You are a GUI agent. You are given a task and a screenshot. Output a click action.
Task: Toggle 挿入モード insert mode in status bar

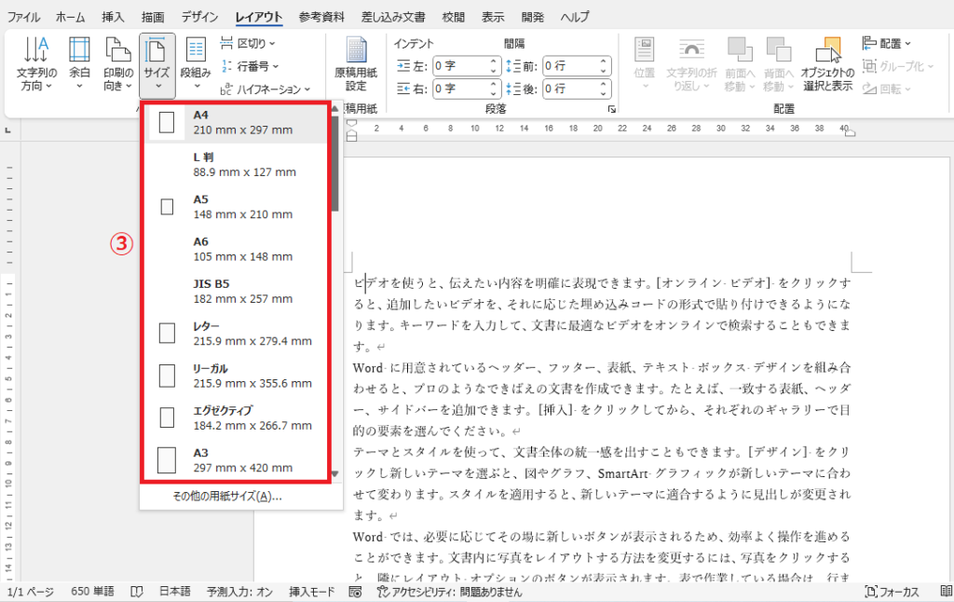[x=311, y=592]
